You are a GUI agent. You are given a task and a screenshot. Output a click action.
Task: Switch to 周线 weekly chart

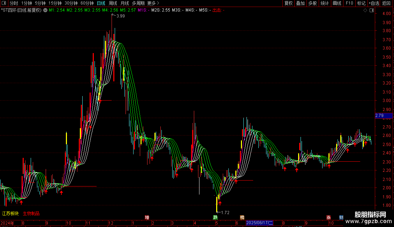(113, 3)
